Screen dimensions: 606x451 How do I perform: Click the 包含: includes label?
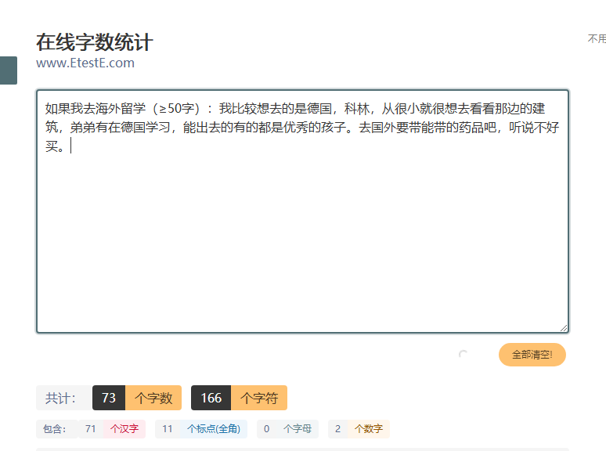57,429
